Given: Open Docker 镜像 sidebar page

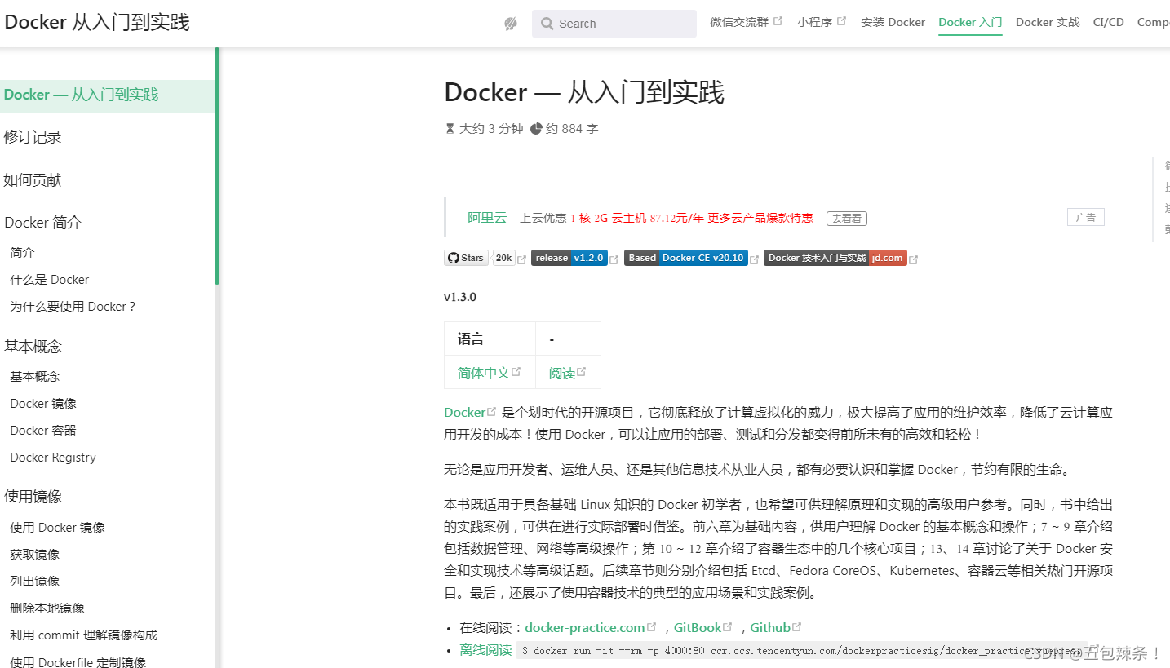Looking at the screenshot, I should pyautogui.click(x=43, y=404).
